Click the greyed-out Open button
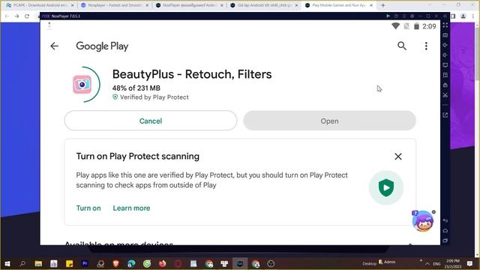This screenshot has height=270, width=480. (329, 121)
